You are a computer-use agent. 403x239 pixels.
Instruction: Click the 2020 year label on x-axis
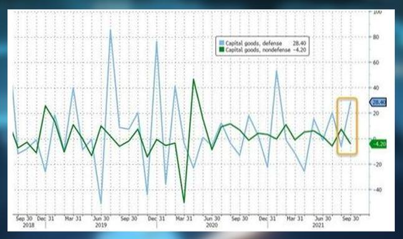[211, 225]
